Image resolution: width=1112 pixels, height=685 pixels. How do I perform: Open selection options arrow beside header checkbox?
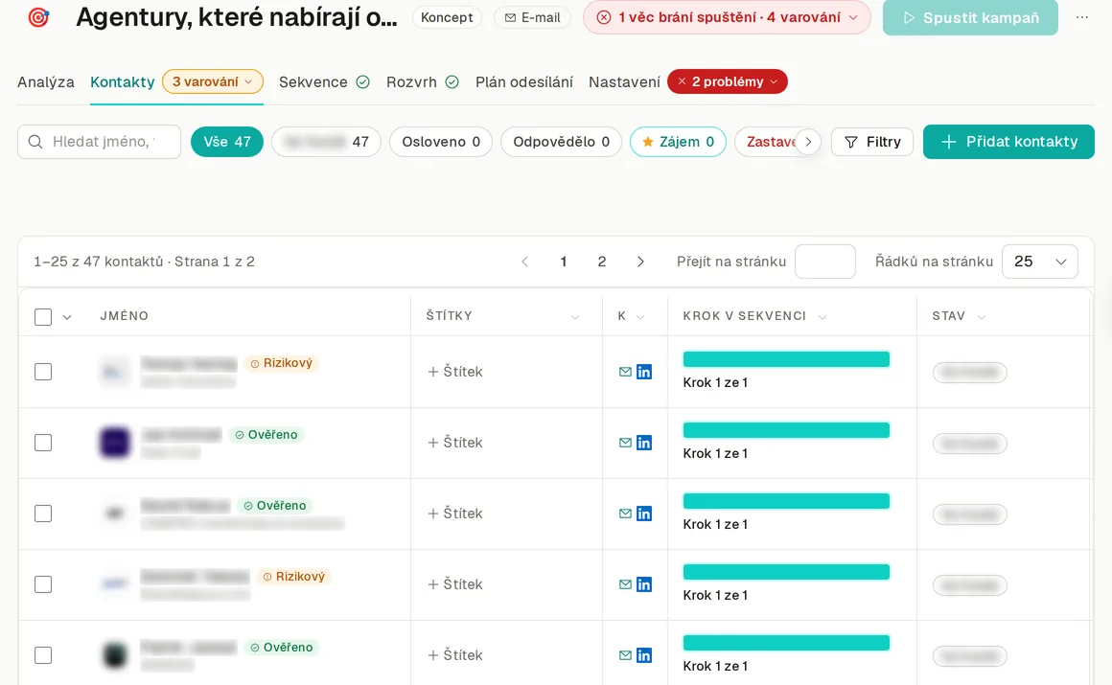tap(67, 317)
